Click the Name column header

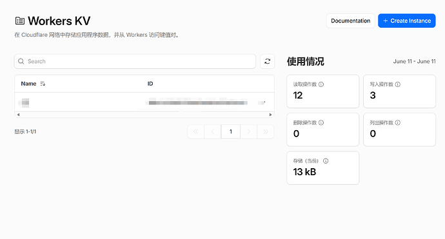coord(28,84)
